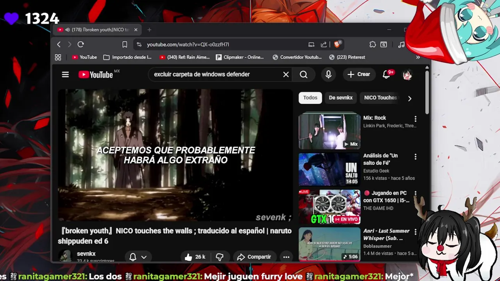This screenshot has width=500, height=281.
Task: Open the Pinterest bookmark
Action: 347,57
